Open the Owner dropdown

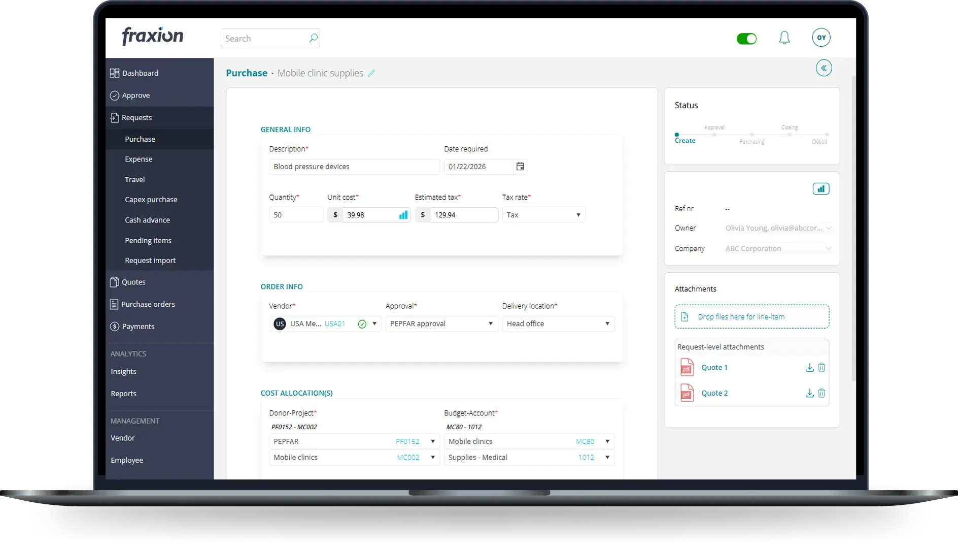tap(778, 228)
